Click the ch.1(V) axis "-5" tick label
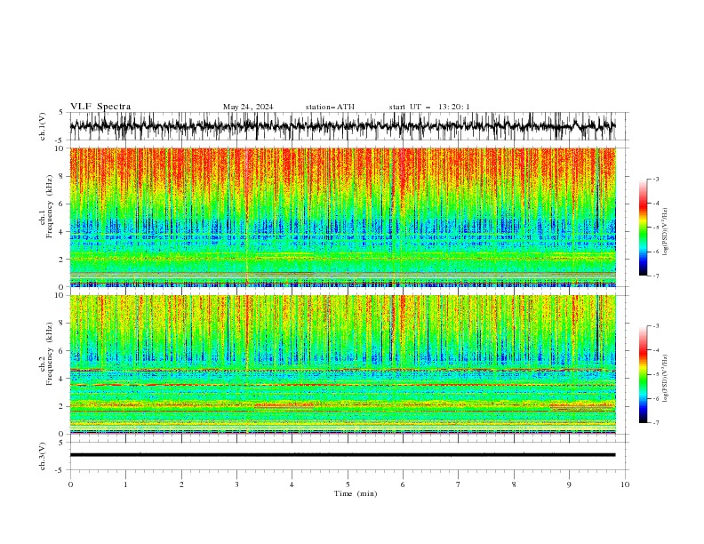This screenshot has width=704, height=544. 60,140
